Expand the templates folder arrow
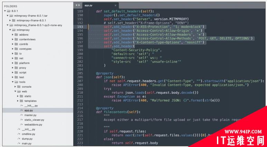This screenshot has width=267, height=147. 18,101
